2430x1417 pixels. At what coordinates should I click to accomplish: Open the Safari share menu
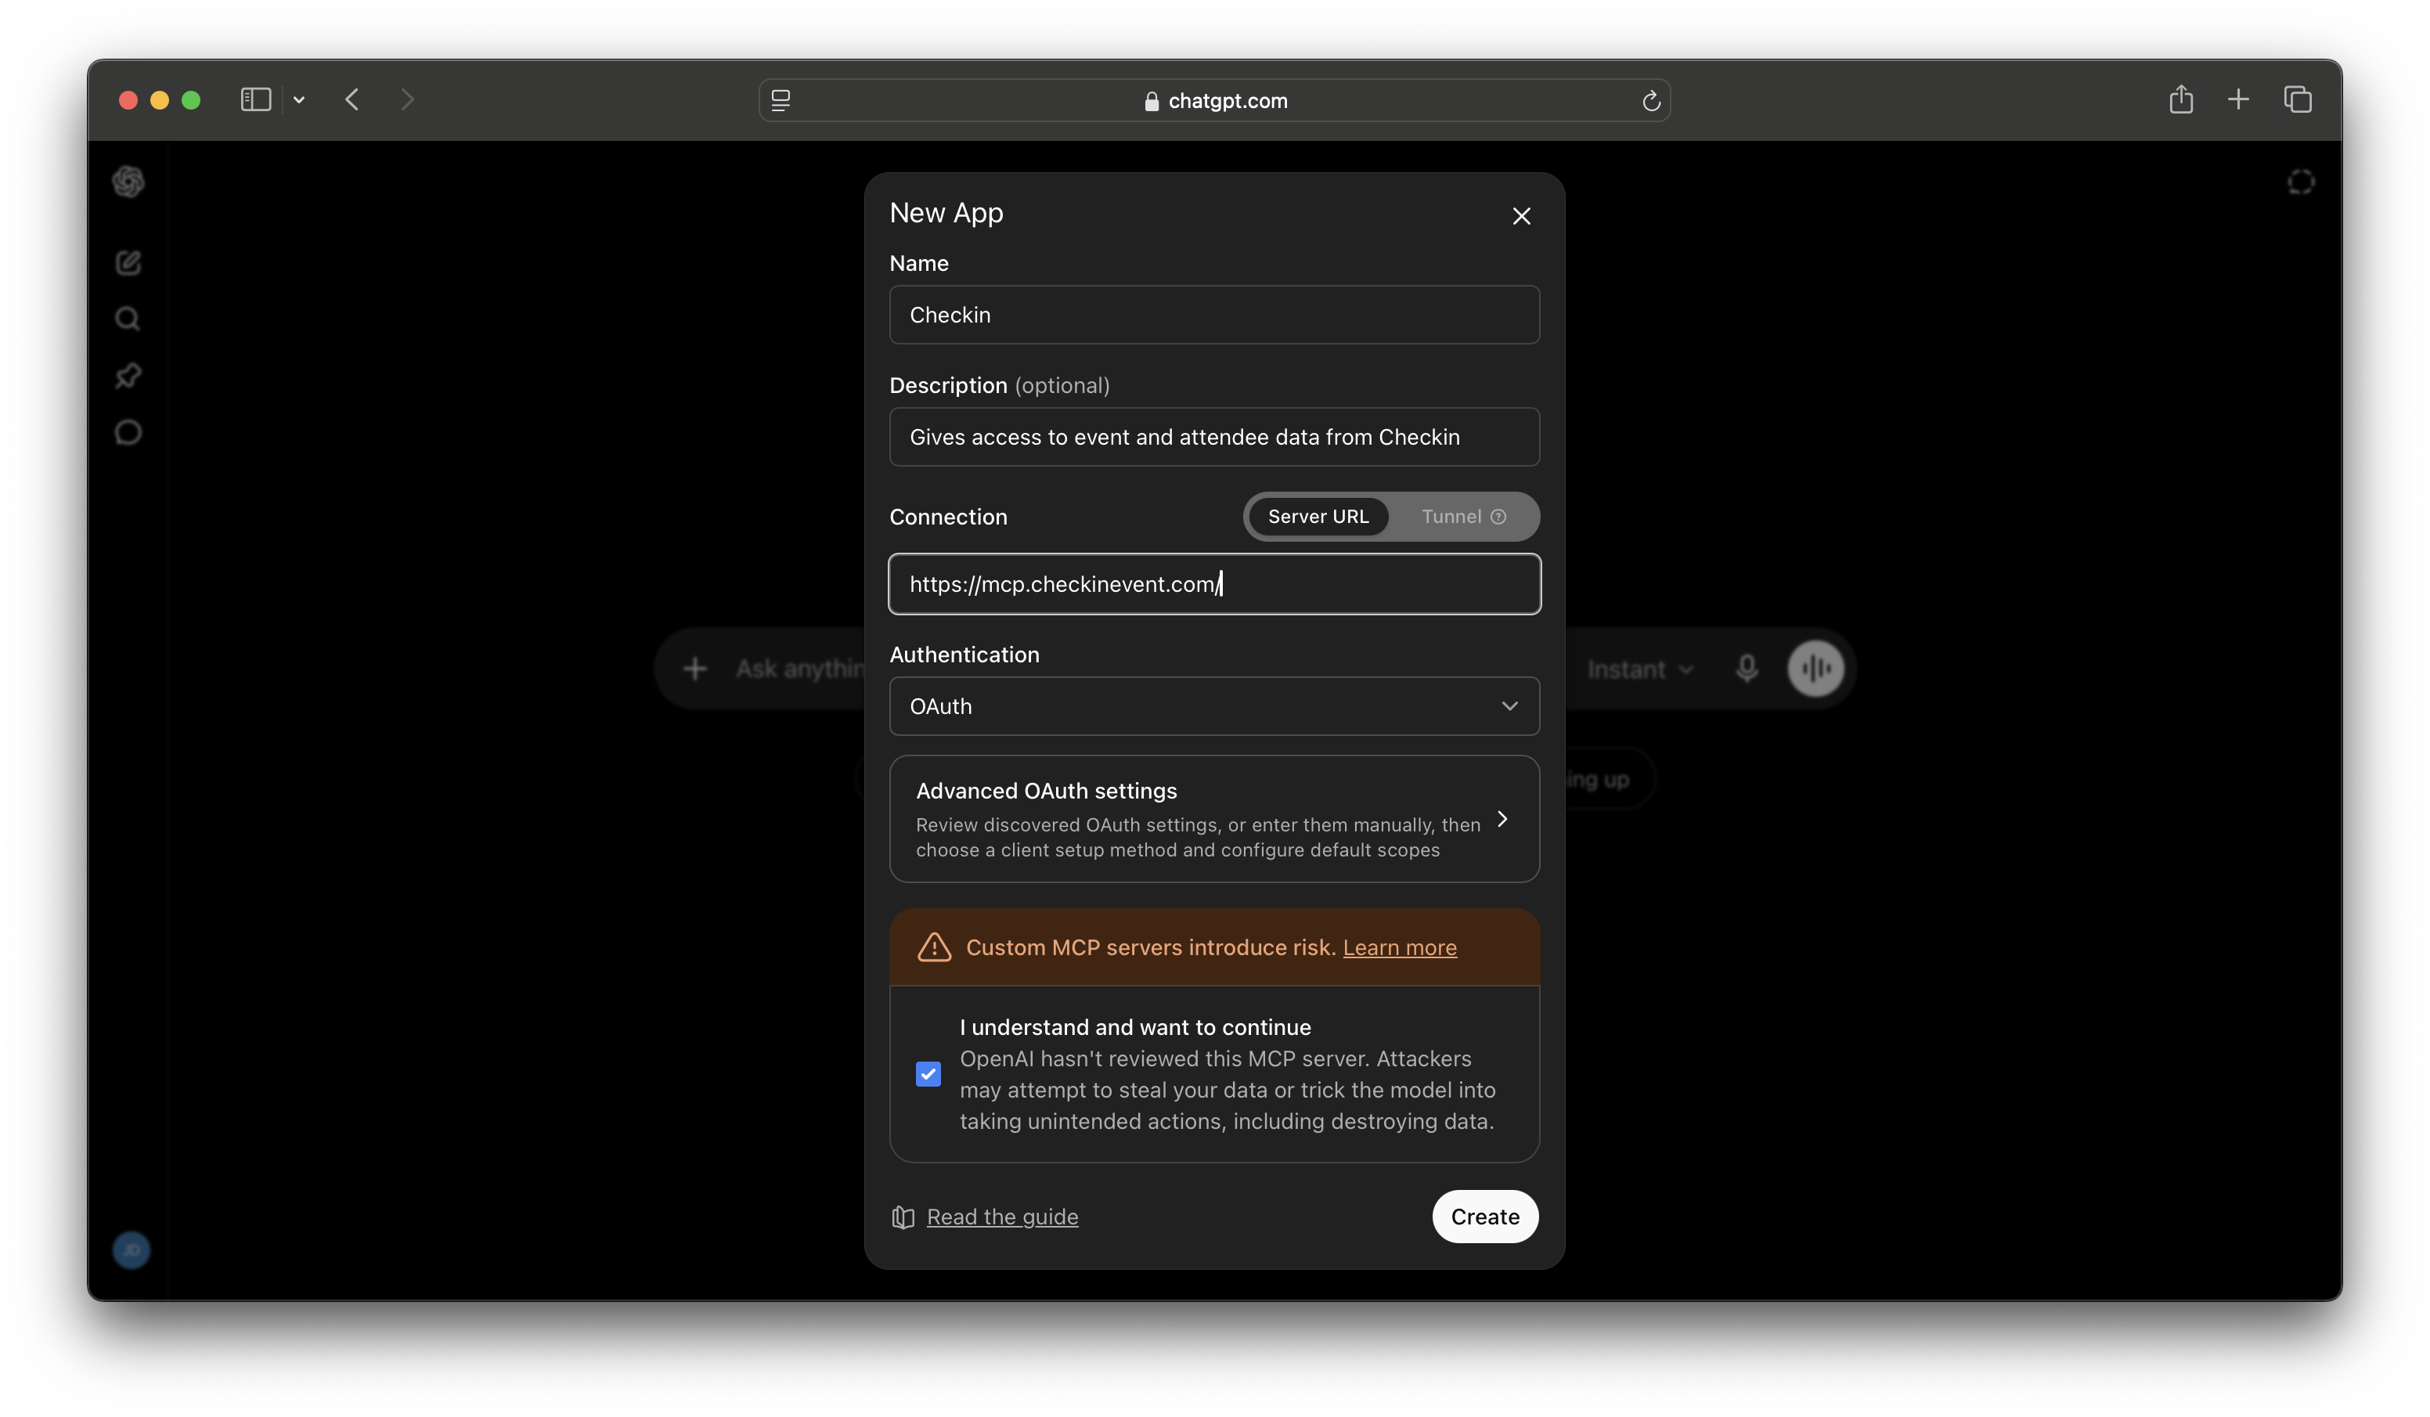click(x=2181, y=99)
